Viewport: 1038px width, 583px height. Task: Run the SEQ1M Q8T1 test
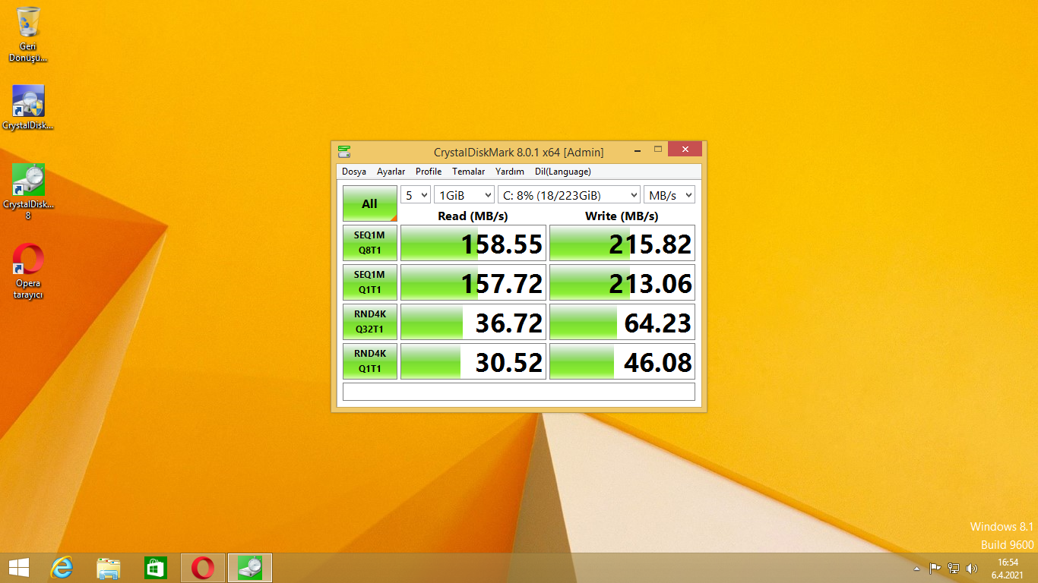pyautogui.click(x=370, y=243)
